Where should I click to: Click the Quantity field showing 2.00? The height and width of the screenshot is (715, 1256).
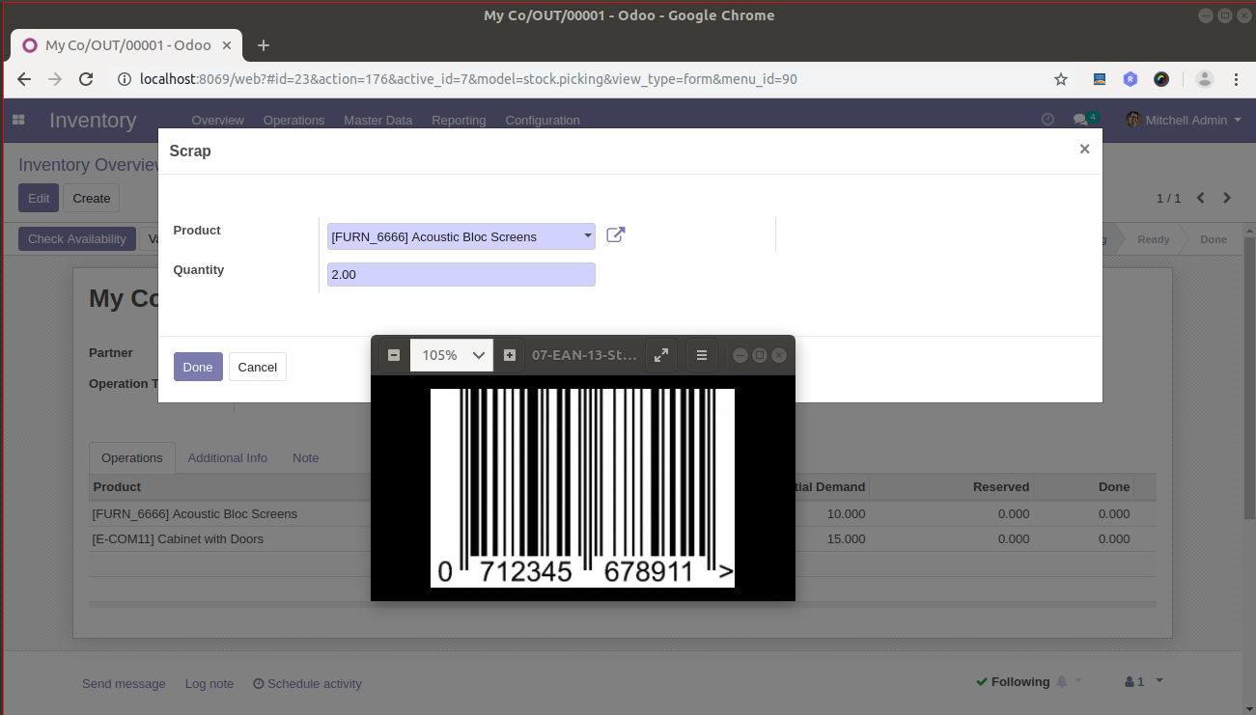pyautogui.click(x=461, y=274)
